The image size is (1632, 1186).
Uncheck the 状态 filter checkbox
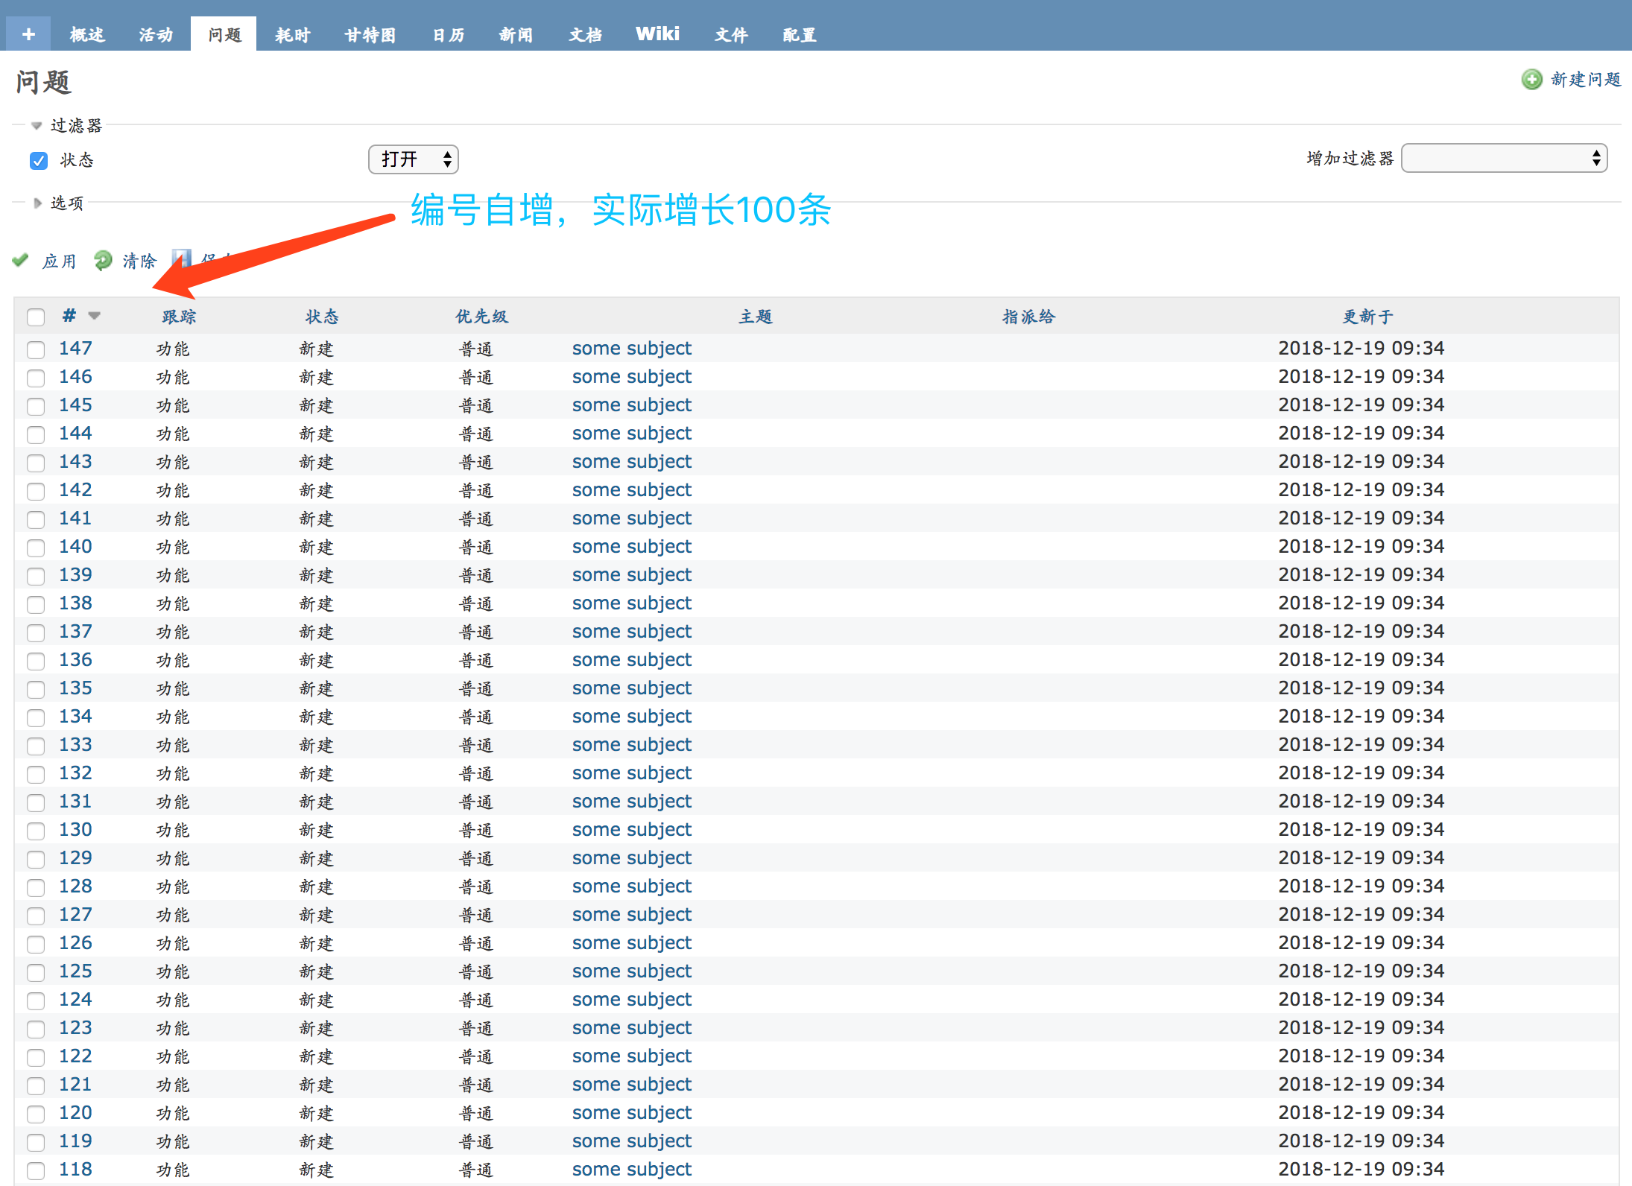click(x=38, y=159)
